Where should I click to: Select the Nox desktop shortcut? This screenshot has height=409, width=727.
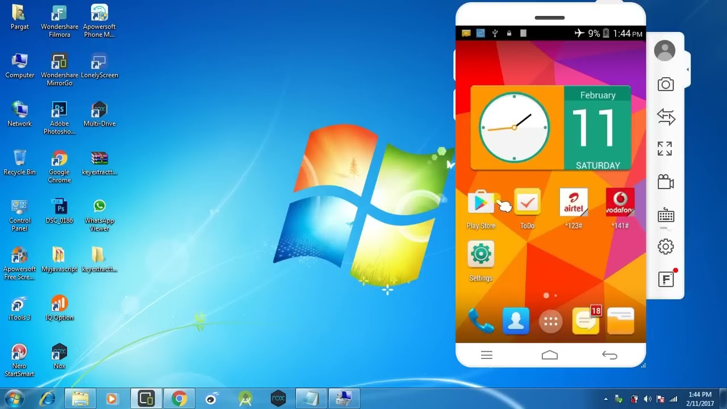tap(59, 356)
